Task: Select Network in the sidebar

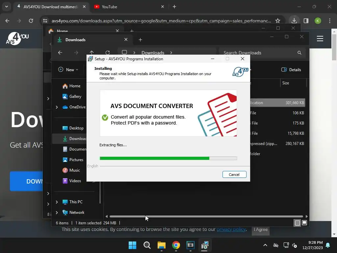Action: 73,212
